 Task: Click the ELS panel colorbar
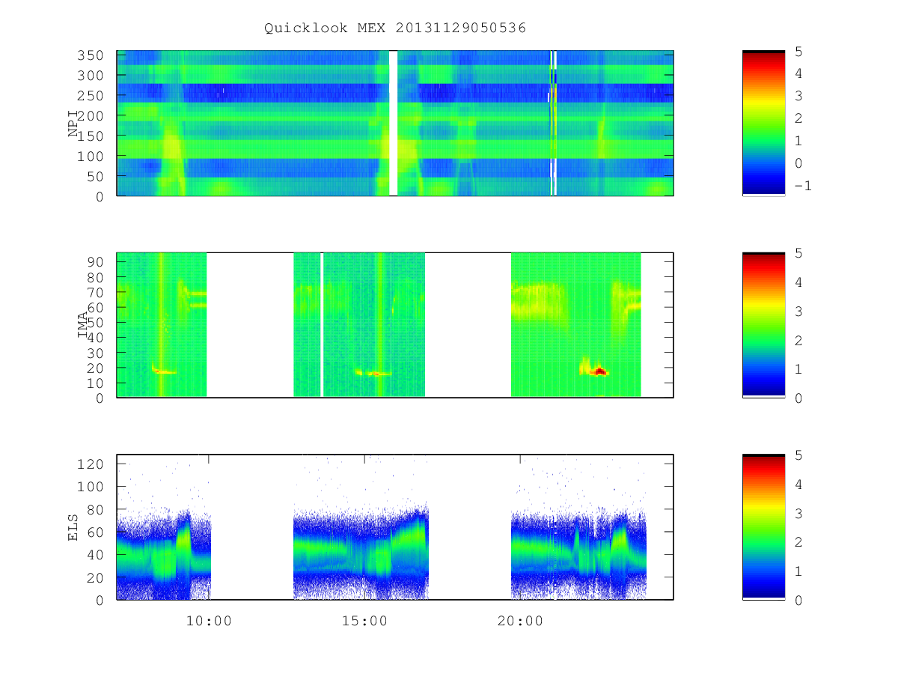(763, 527)
